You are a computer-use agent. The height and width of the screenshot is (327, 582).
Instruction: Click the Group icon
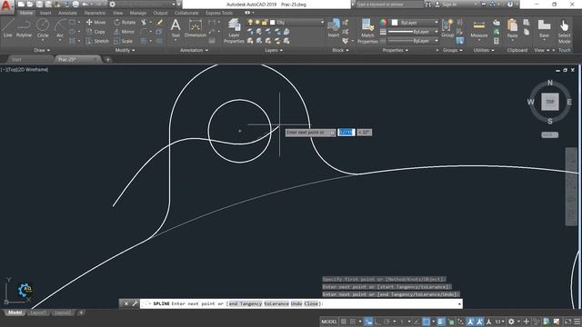(447, 28)
